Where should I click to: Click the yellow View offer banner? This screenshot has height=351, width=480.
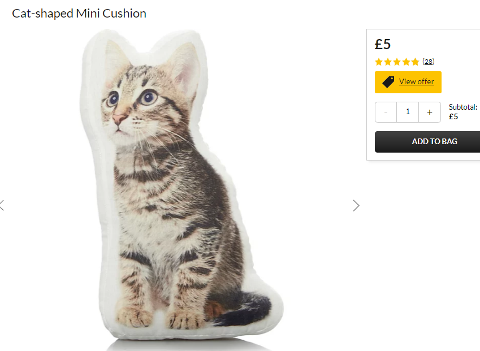408,82
